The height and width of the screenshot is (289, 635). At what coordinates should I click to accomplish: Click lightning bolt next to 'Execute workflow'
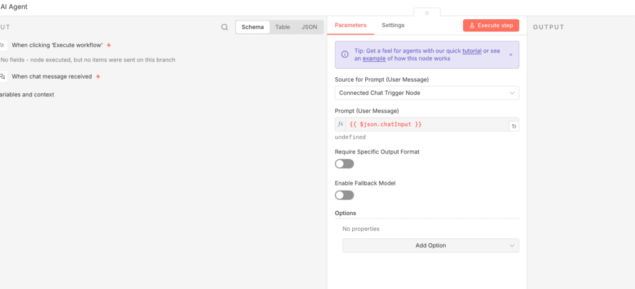point(109,45)
